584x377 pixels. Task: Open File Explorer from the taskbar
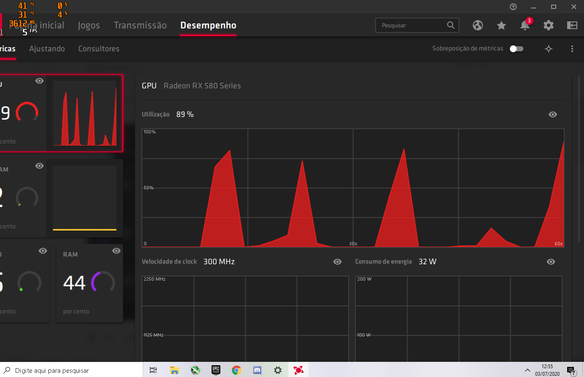[174, 370]
